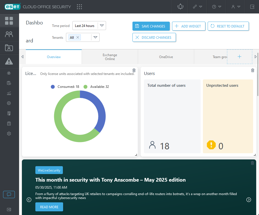The height and width of the screenshot is (215, 259).
Task: Delete the License widget via trash icon
Action: pyautogui.click(x=134, y=70)
